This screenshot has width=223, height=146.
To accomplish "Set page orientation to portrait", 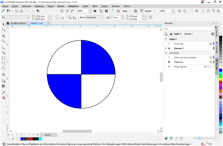I will [57, 18].
